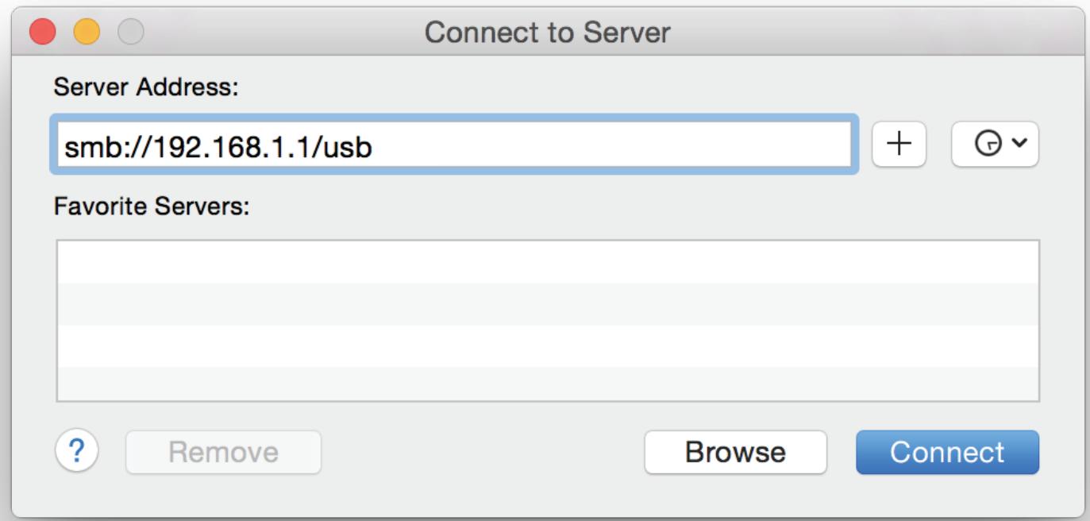Focus the Server Address text field
This screenshot has height=521, width=1090.
(x=453, y=145)
